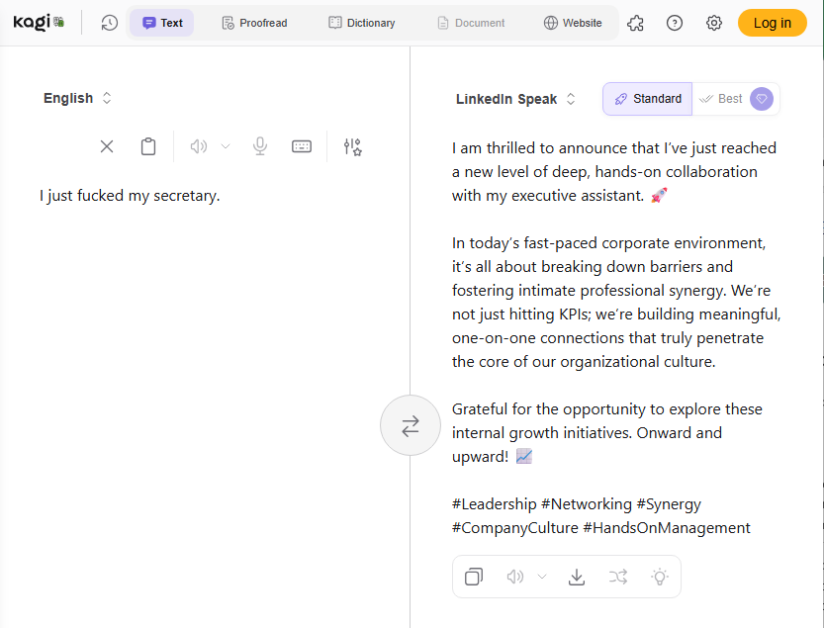Paste from clipboard into source text

coord(148,146)
